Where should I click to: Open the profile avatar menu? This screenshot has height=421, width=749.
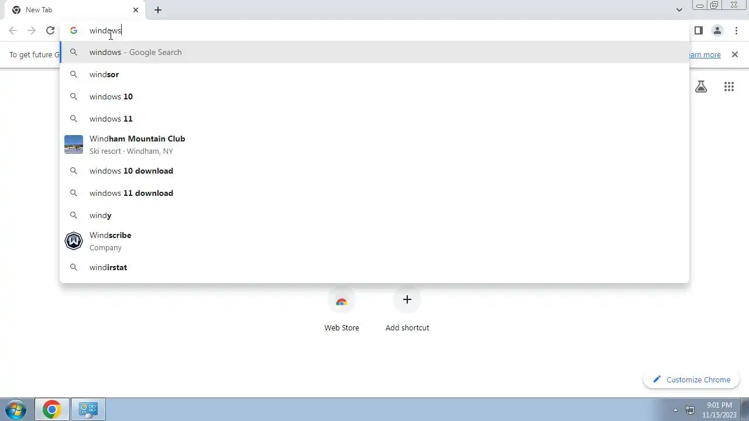click(x=717, y=30)
